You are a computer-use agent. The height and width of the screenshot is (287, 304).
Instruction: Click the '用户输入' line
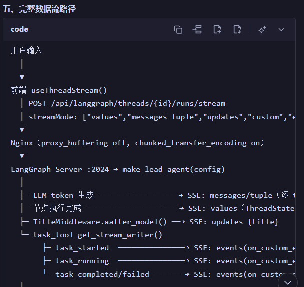pyautogui.click(x=27, y=50)
